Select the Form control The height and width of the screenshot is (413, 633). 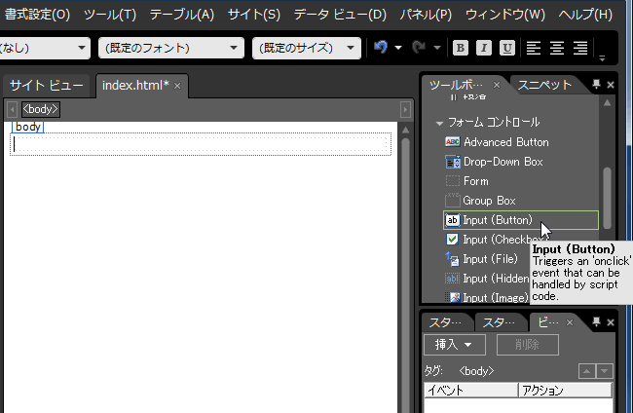click(x=476, y=181)
